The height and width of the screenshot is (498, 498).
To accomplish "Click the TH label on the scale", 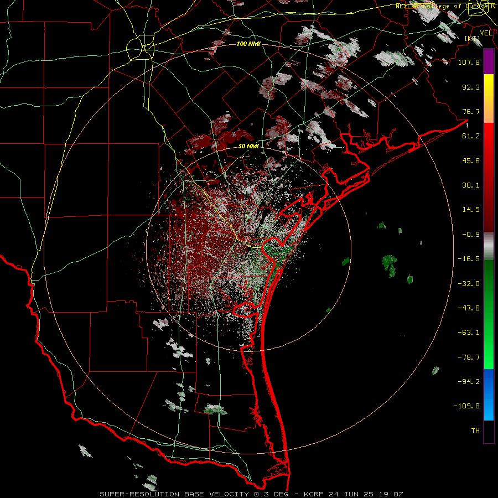I will [475, 431].
